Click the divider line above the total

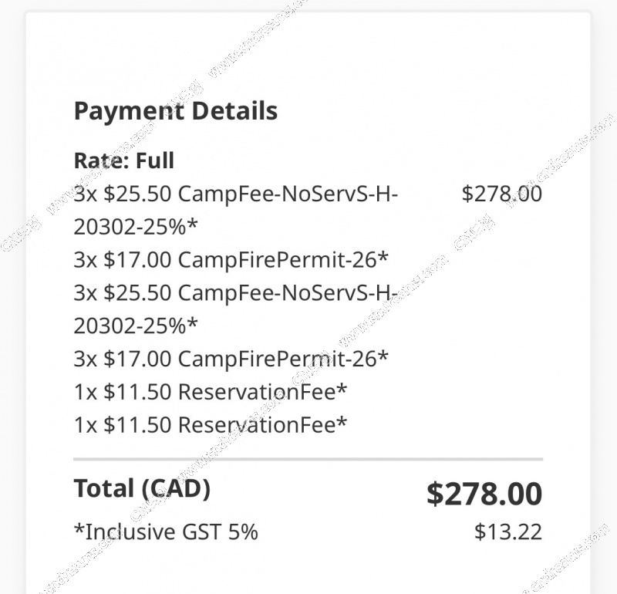pyautogui.click(x=308, y=459)
